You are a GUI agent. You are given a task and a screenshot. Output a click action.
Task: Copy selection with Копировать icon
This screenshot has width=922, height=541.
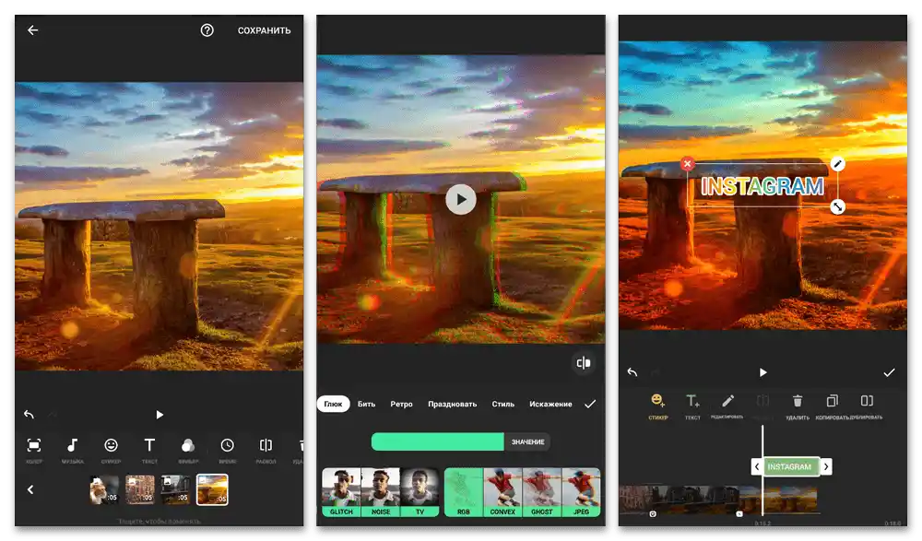click(832, 406)
